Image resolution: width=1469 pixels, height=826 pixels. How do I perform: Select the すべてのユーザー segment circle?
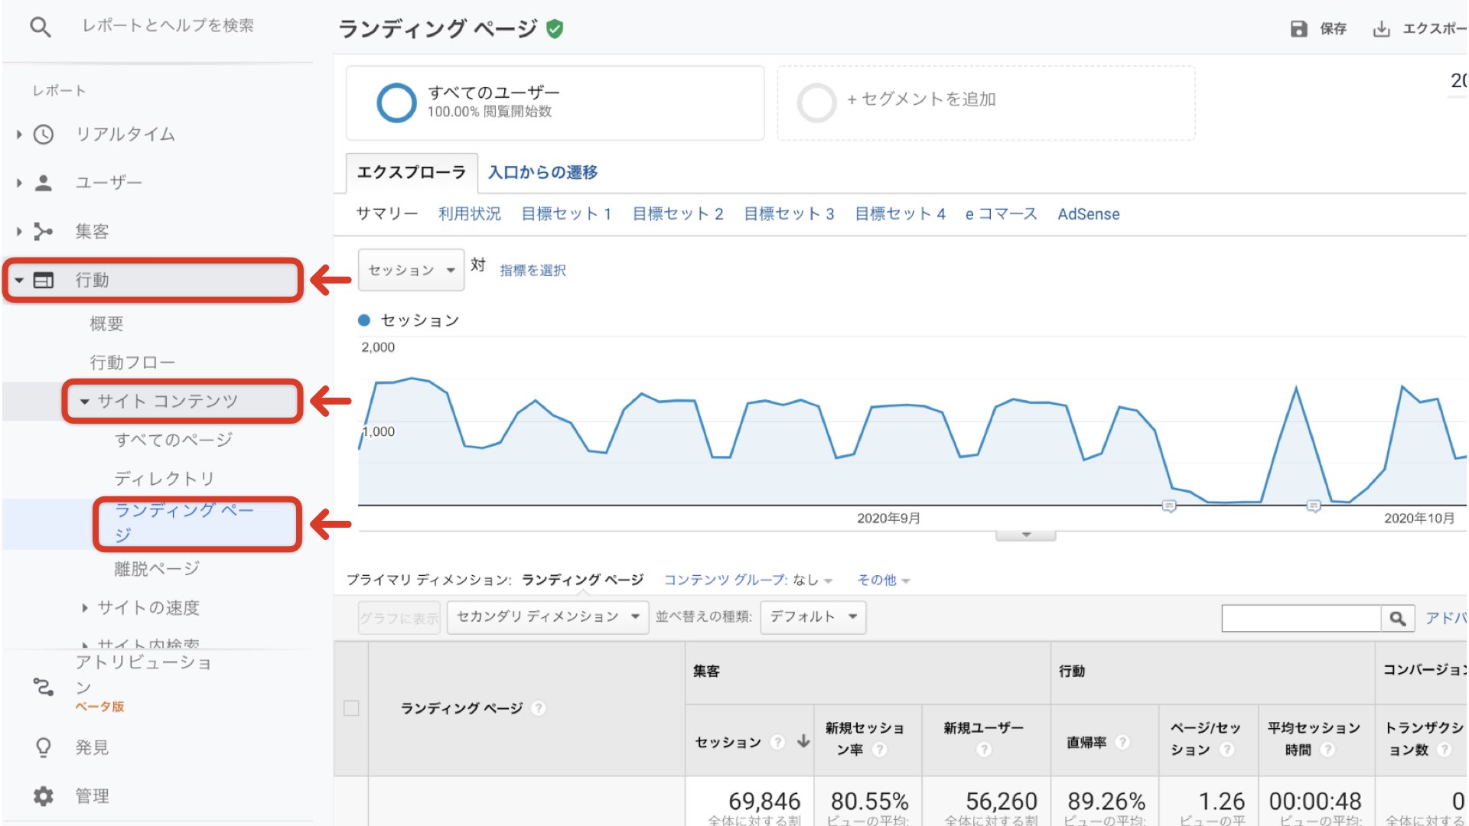click(x=396, y=102)
